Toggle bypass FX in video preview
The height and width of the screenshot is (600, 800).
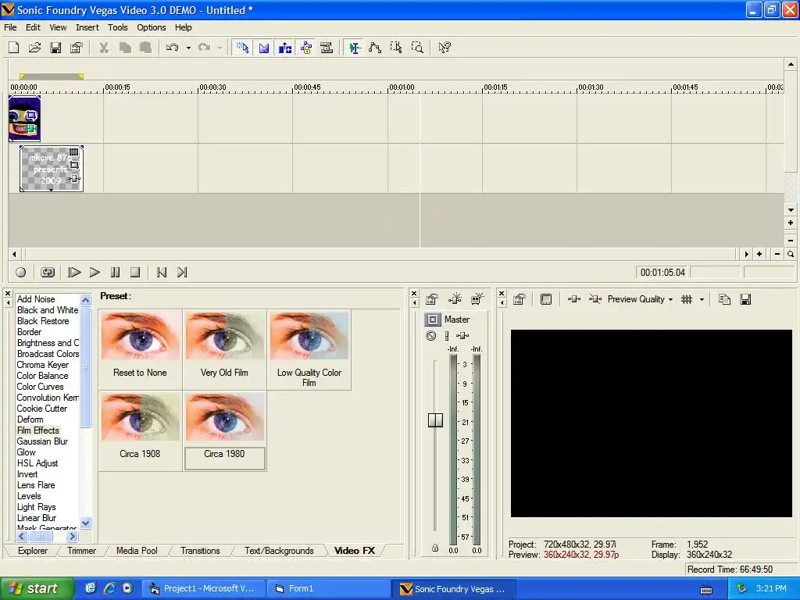coord(595,299)
